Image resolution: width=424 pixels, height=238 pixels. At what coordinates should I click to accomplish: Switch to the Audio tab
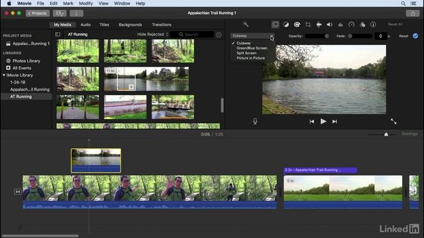85,24
